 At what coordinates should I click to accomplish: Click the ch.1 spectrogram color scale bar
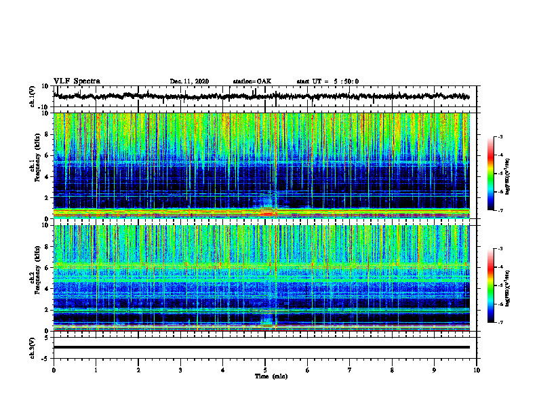(x=491, y=174)
